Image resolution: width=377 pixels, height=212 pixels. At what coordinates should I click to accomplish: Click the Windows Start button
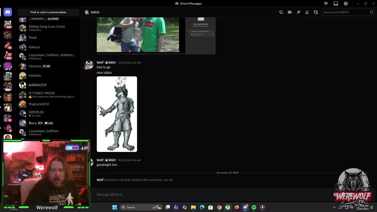(115, 207)
